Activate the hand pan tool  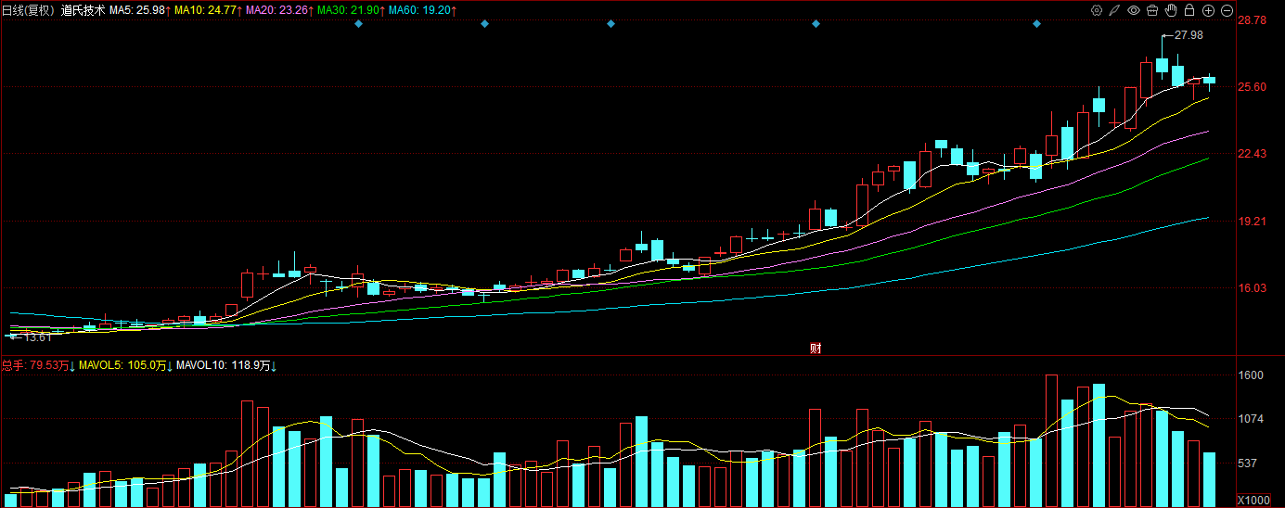pyautogui.click(x=1171, y=10)
